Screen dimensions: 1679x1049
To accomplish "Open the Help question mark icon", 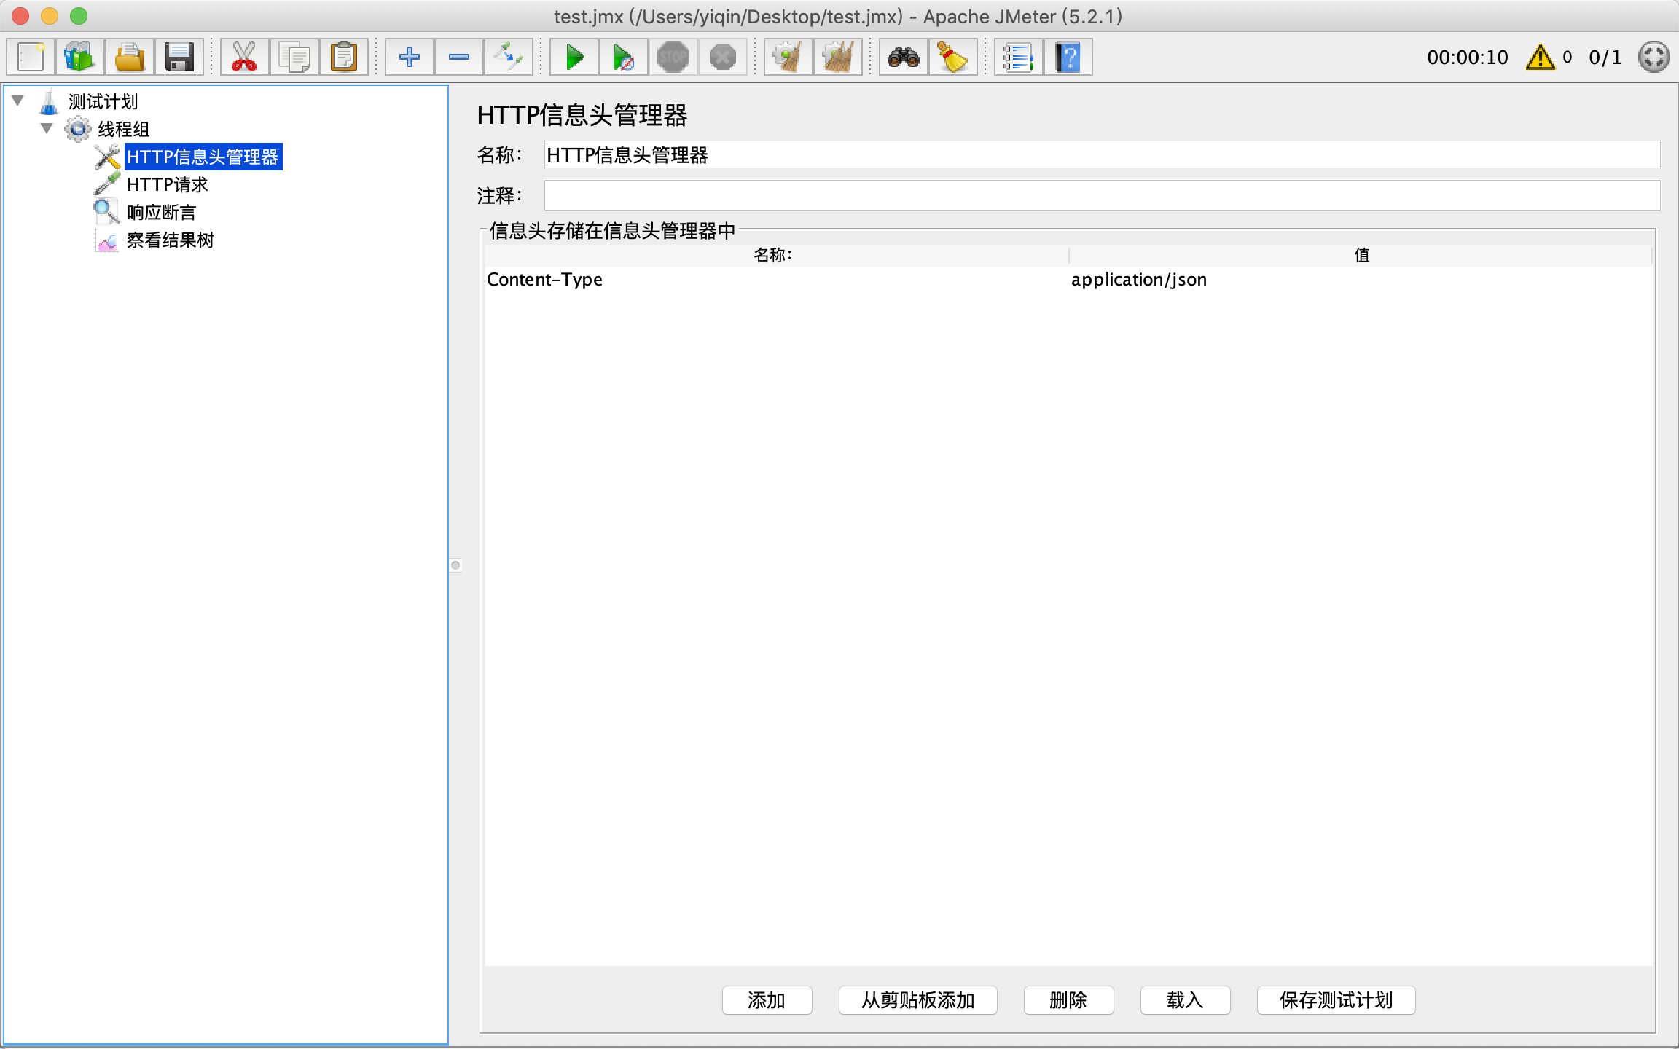I will pos(1068,57).
